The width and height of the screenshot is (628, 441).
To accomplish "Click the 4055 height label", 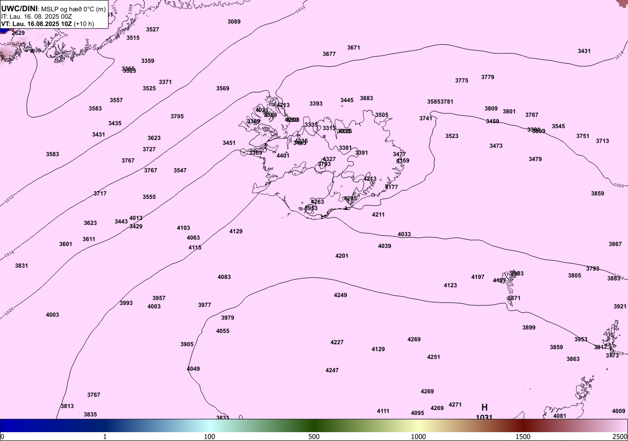I will [x=223, y=331].
